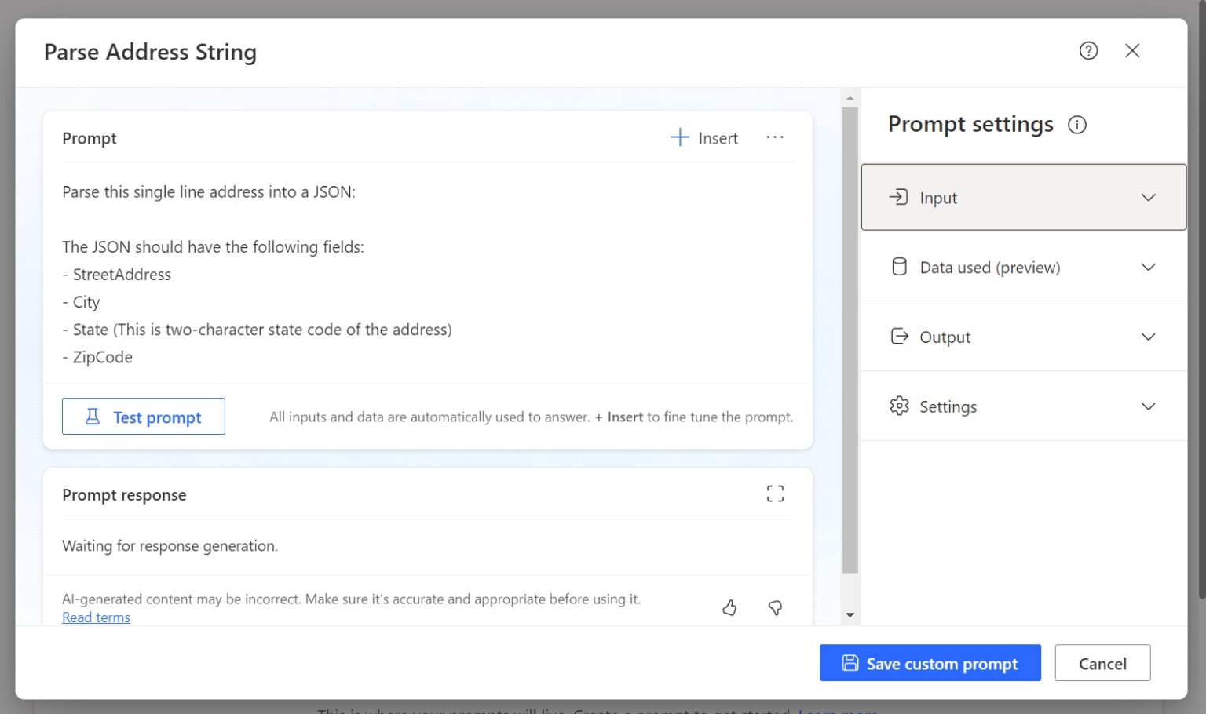Click the Data used database icon
1206x714 pixels.
(x=899, y=267)
